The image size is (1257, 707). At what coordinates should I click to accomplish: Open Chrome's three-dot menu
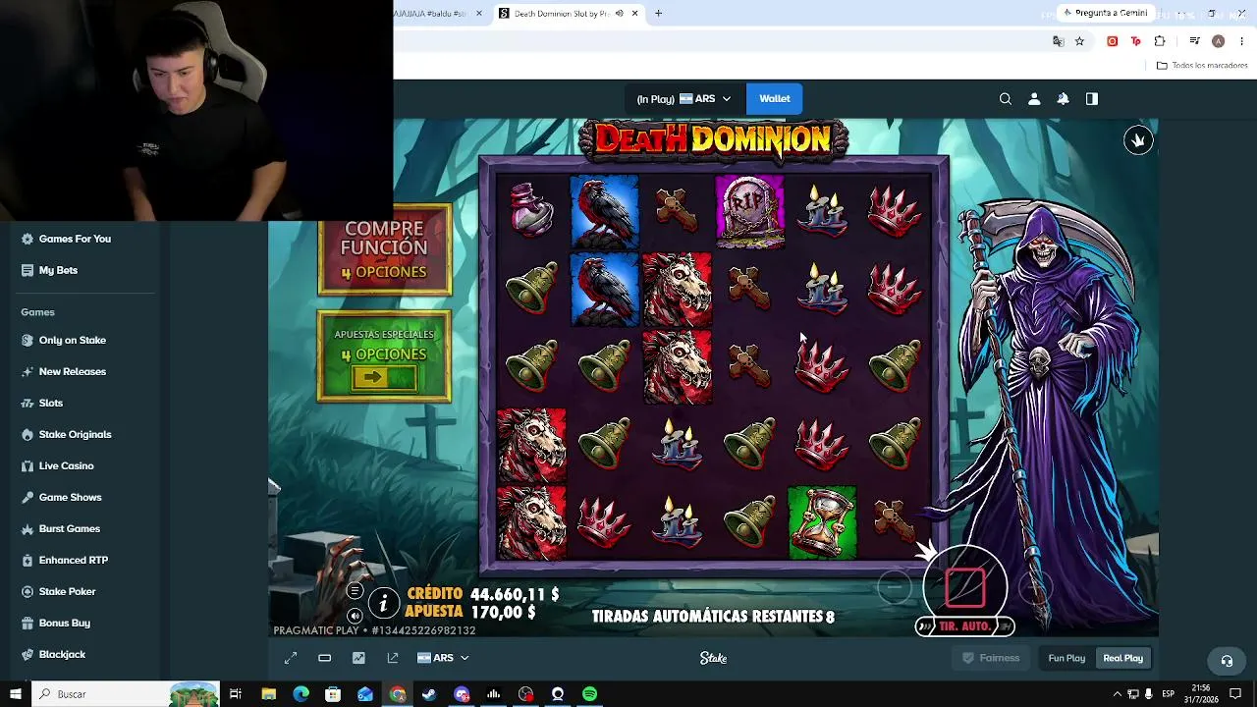point(1242,41)
